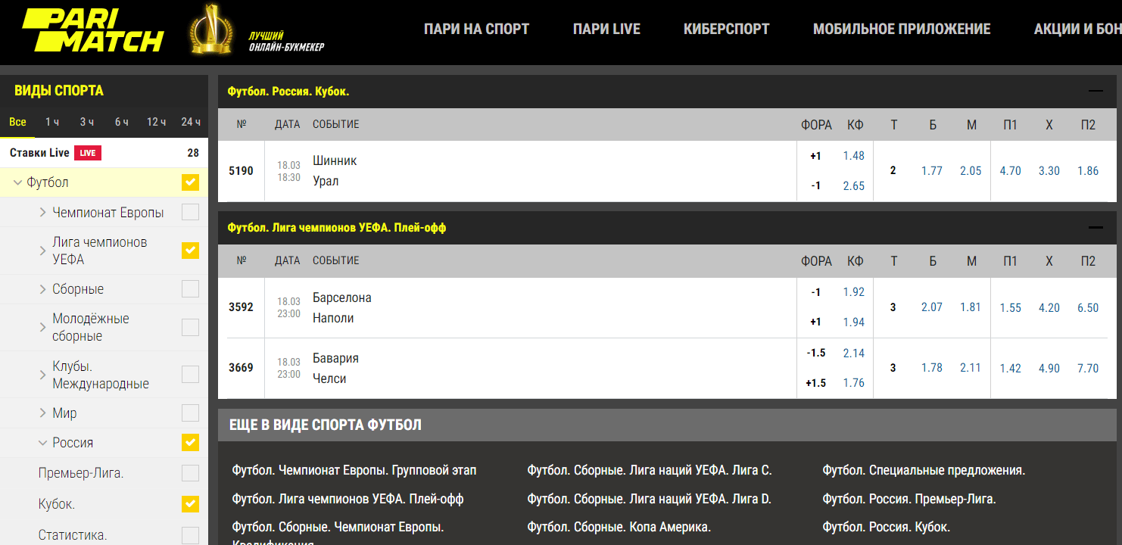Image resolution: width=1122 pixels, height=545 pixels.
Task: Select П2 odds 7.70 for Челси
Action: 1088,368
